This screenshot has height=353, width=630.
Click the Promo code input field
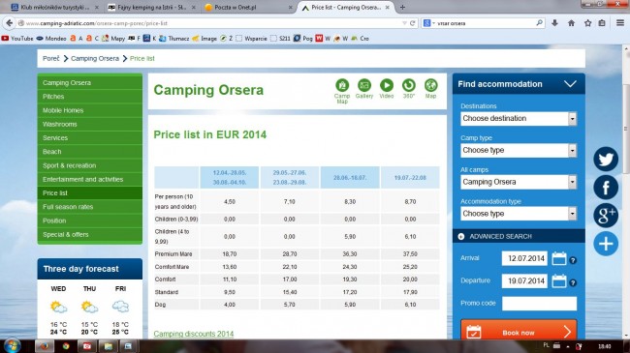point(539,304)
